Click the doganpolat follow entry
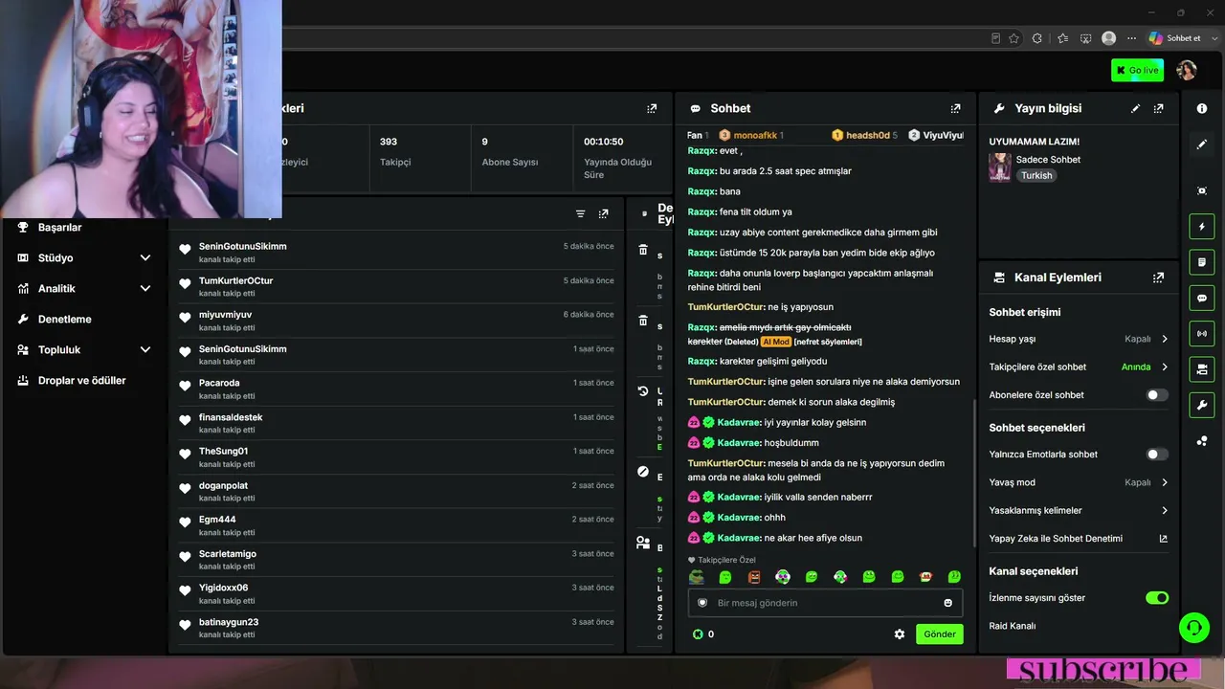 (396, 492)
